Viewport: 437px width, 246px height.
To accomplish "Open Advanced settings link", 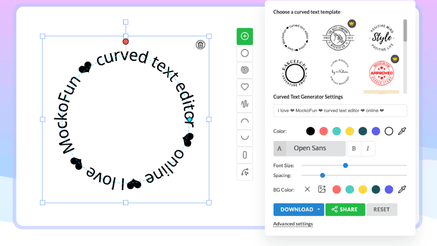I will coord(293,224).
